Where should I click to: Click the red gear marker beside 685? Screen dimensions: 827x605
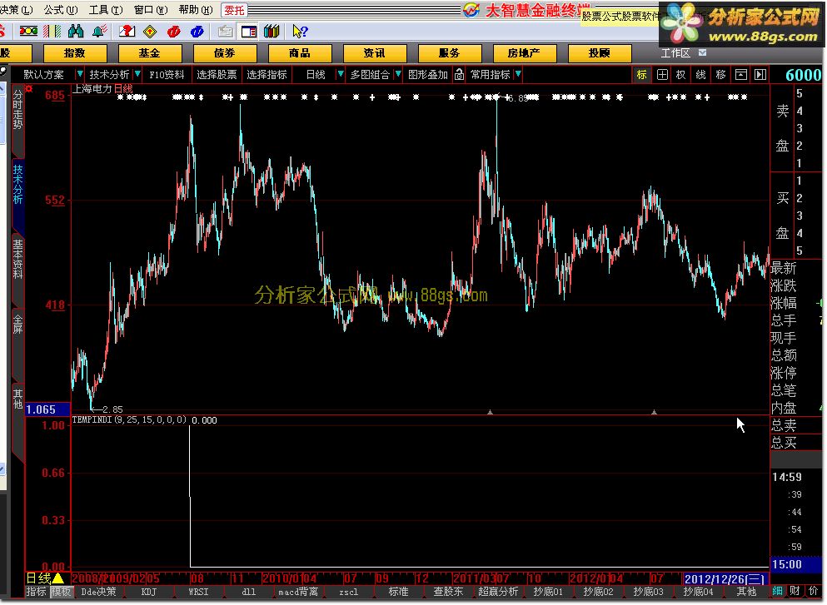point(29,88)
